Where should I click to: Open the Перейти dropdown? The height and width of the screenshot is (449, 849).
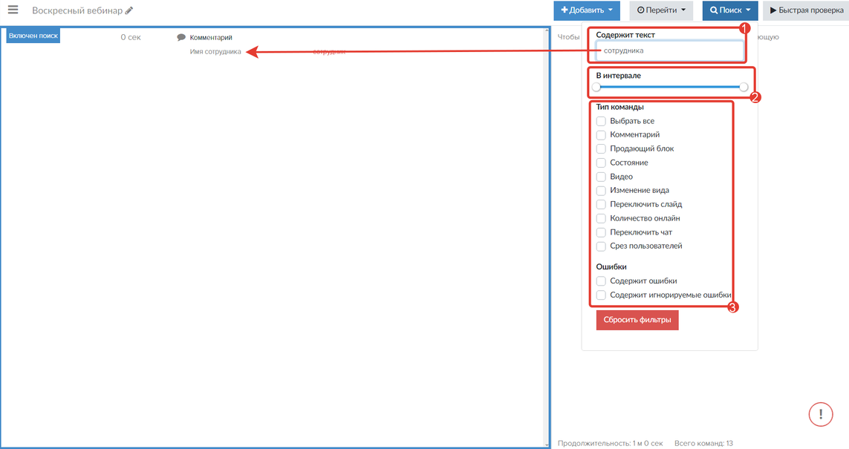click(661, 11)
